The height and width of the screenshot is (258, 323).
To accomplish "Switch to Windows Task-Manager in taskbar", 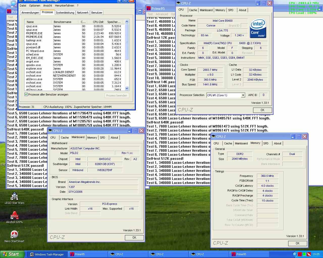I will 47,254.
